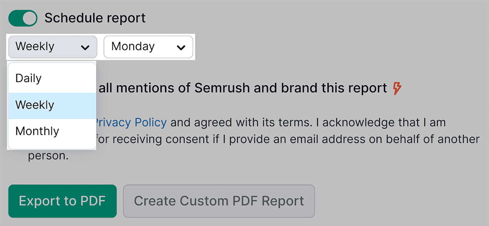
Task: Click the lightning icon after 'brand this report'
Action: pos(397,88)
